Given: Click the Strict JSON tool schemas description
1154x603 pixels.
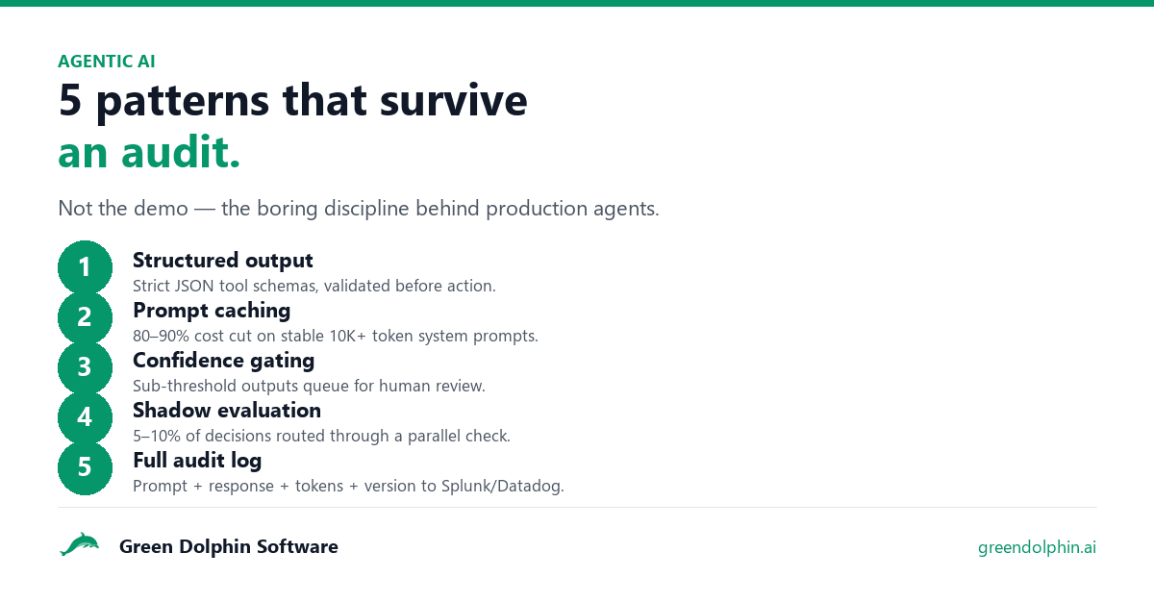Looking at the screenshot, I should [314, 286].
